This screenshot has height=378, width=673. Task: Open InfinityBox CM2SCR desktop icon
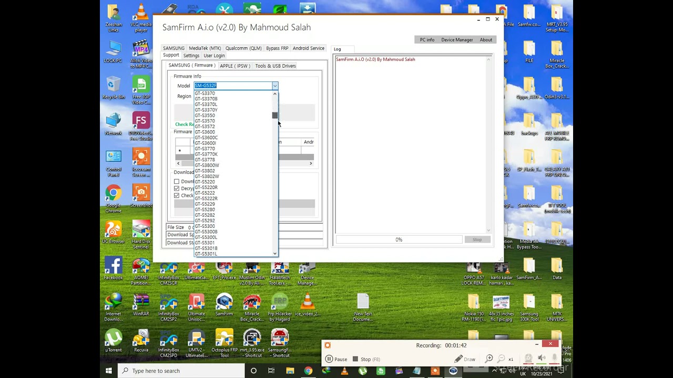169,271
